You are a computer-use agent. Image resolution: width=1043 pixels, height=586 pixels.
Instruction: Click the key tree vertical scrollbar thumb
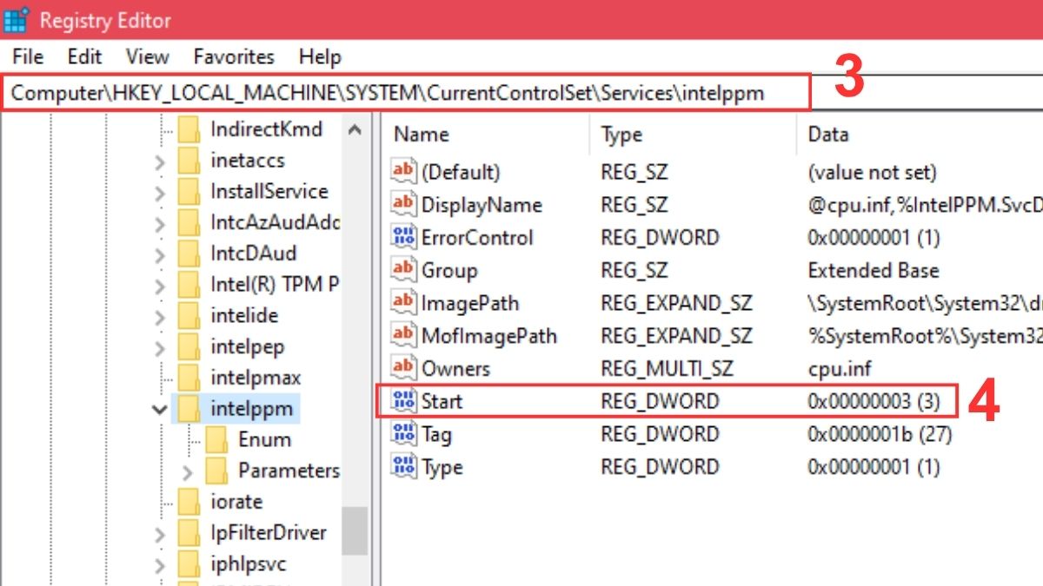pyautogui.click(x=355, y=530)
